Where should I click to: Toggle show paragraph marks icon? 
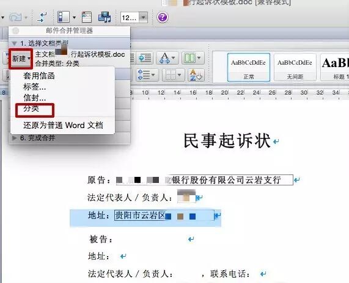pyautogui.click(x=42, y=17)
